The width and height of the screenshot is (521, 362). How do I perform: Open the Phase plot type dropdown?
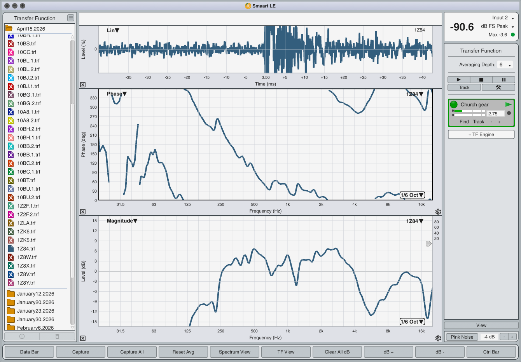click(x=117, y=94)
